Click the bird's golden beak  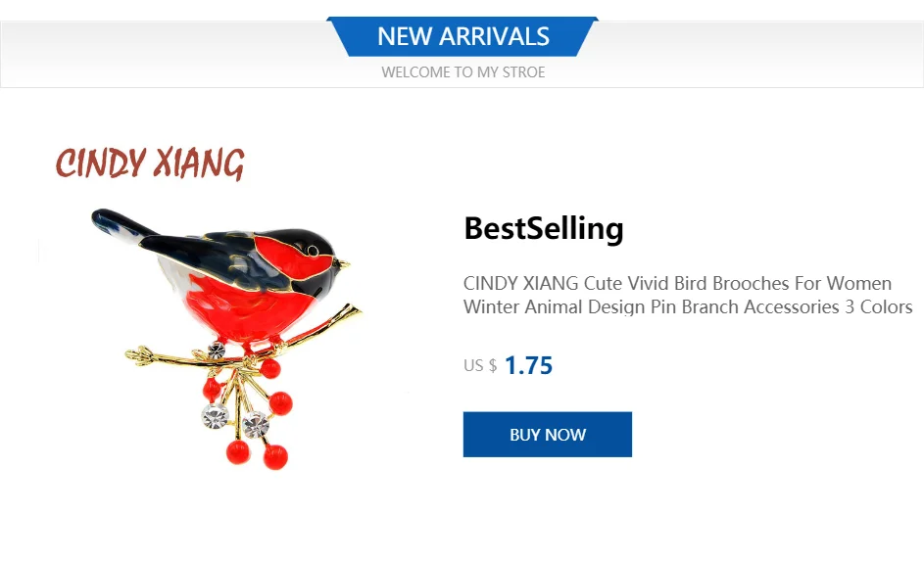(x=343, y=263)
